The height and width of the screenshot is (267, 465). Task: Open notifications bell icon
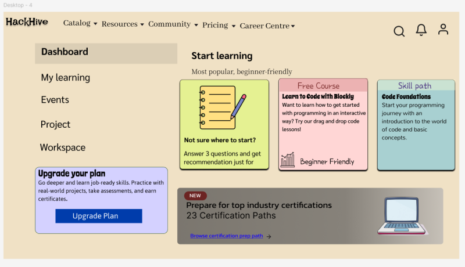click(x=421, y=30)
